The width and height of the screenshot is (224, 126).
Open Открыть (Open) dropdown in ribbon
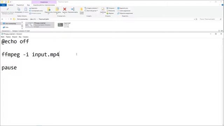coord(111,8)
